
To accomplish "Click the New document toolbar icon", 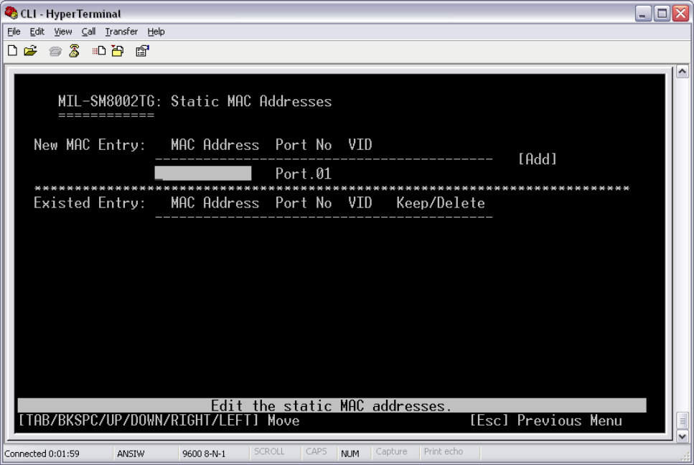I will click(12, 51).
